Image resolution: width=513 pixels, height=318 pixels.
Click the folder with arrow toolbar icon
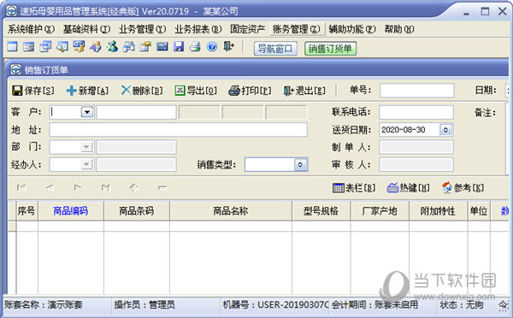(145, 47)
